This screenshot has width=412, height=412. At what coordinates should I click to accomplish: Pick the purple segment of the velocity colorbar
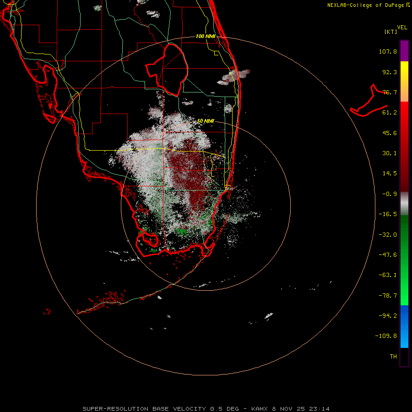tap(404, 51)
